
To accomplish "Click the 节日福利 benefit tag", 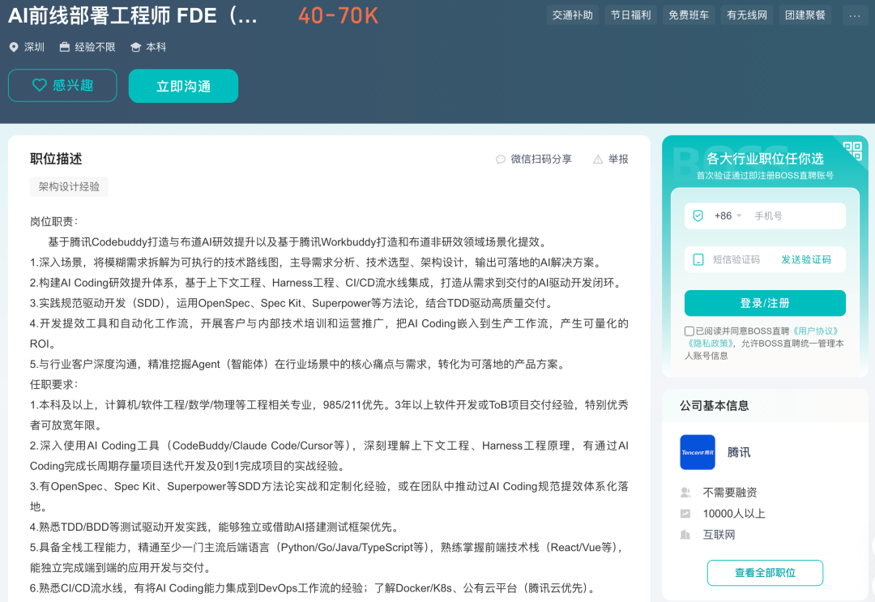I will click(x=630, y=15).
